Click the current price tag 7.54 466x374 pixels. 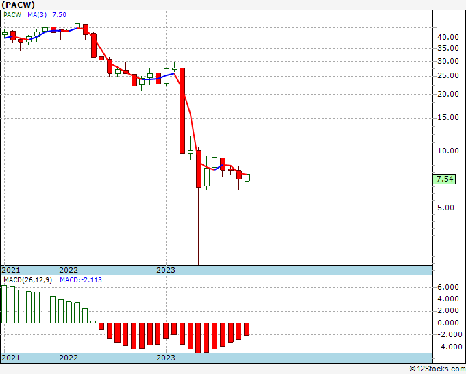[x=445, y=179]
